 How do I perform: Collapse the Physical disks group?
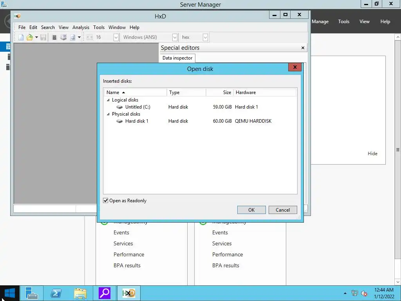click(x=108, y=114)
